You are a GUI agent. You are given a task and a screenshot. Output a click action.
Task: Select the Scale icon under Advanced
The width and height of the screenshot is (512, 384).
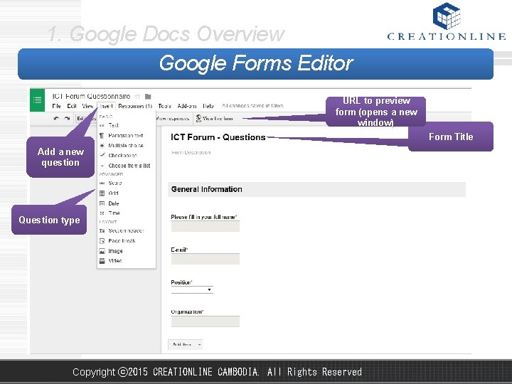102,183
